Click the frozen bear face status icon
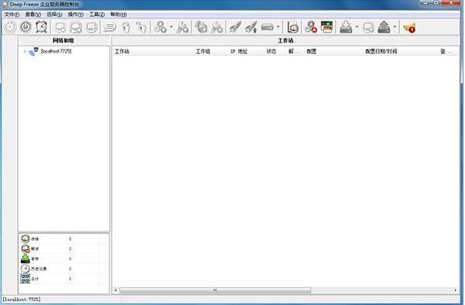This screenshot has height=305, width=465. tap(26, 238)
